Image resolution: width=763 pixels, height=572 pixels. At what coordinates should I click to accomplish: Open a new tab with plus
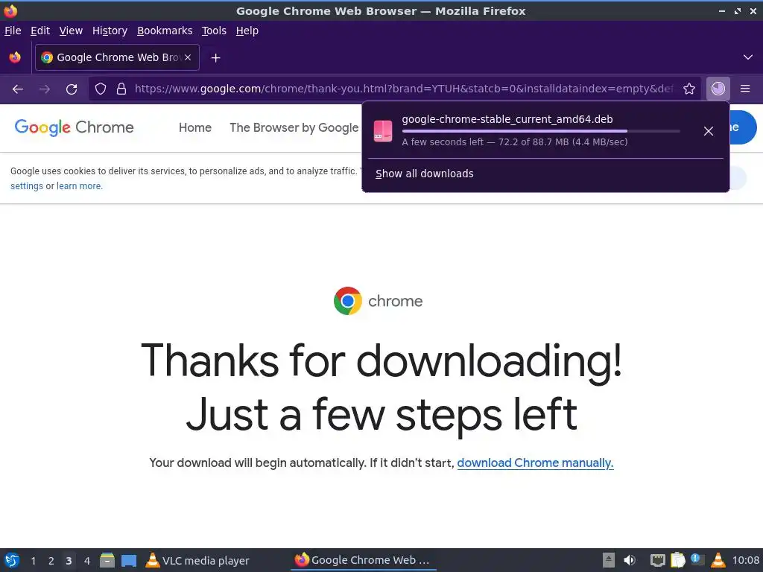[215, 58]
